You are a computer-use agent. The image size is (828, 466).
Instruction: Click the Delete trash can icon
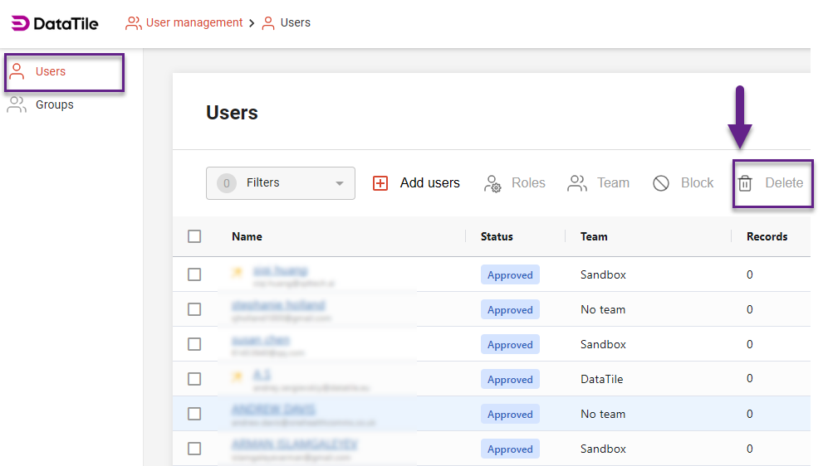pos(745,183)
